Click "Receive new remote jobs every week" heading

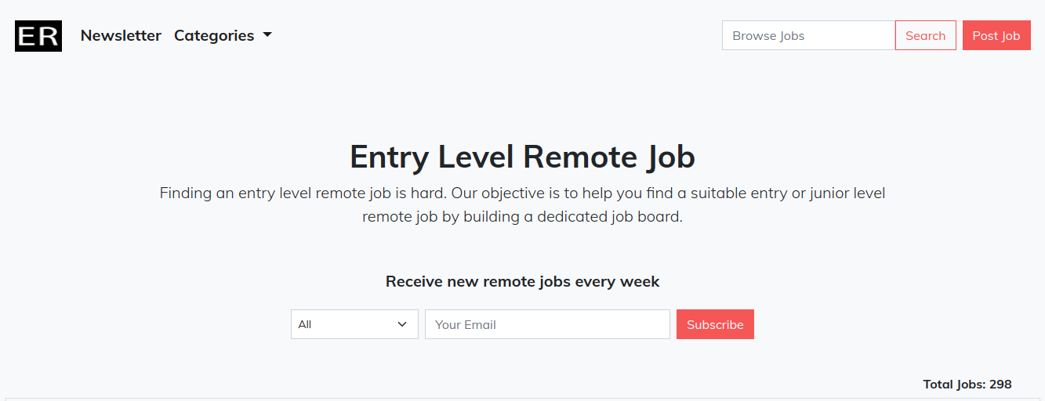522,281
